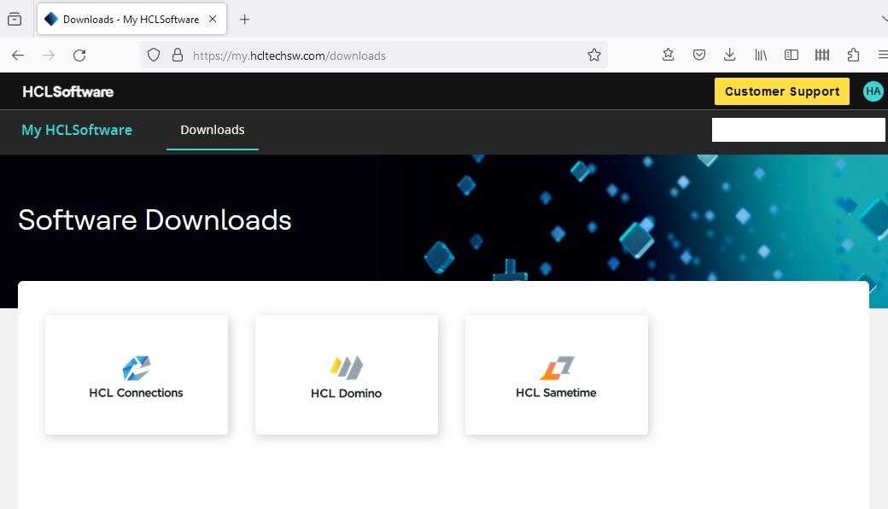Image resolution: width=888 pixels, height=509 pixels.
Task: List all tabs dropdown arrow
Action: click(x=884, y=20)
